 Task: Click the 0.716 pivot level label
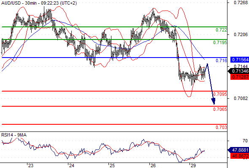[x=221, y=60]
